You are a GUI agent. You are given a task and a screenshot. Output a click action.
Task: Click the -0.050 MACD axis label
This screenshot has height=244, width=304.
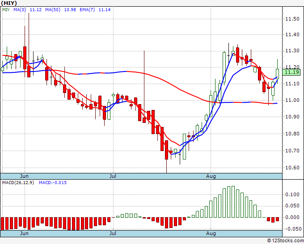pyautogui.click(x=292, y=229)
